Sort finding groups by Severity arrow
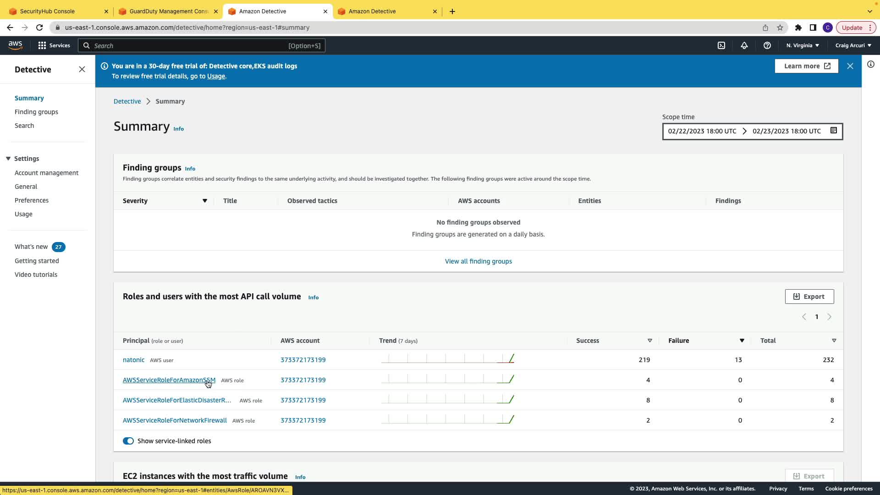 click(204, 201)
